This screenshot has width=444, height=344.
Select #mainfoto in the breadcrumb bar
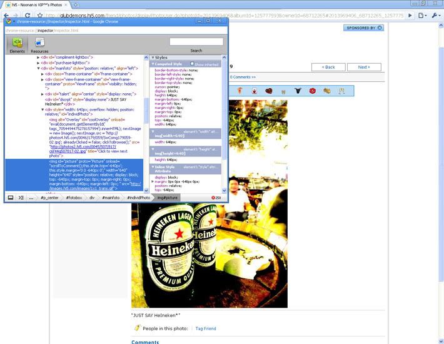pyautogui.click(x=111, y=198)
